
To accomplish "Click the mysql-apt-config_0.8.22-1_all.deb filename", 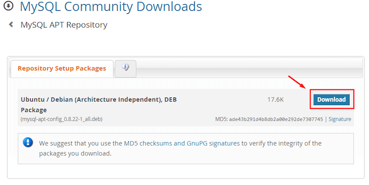I will [x=61, y=119].
